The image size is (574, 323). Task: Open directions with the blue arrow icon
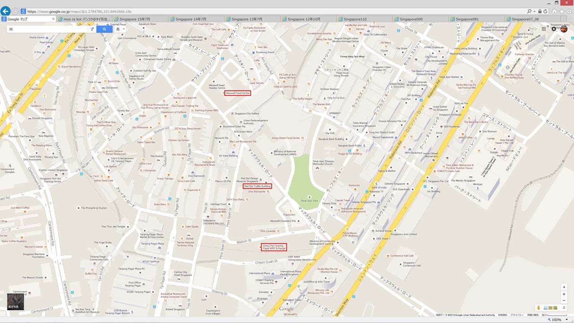[92, 29]
